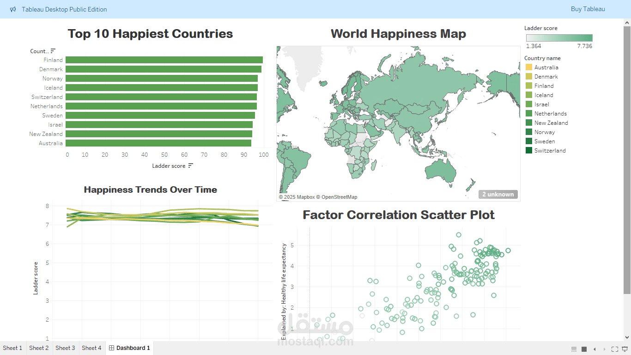Click the 7.736 maximum legend value

click(x=584, y=46)
